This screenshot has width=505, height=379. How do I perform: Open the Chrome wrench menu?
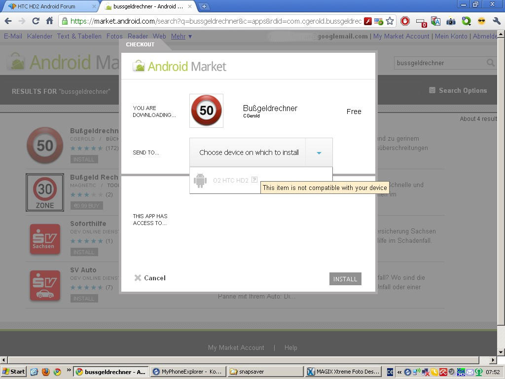496,21
